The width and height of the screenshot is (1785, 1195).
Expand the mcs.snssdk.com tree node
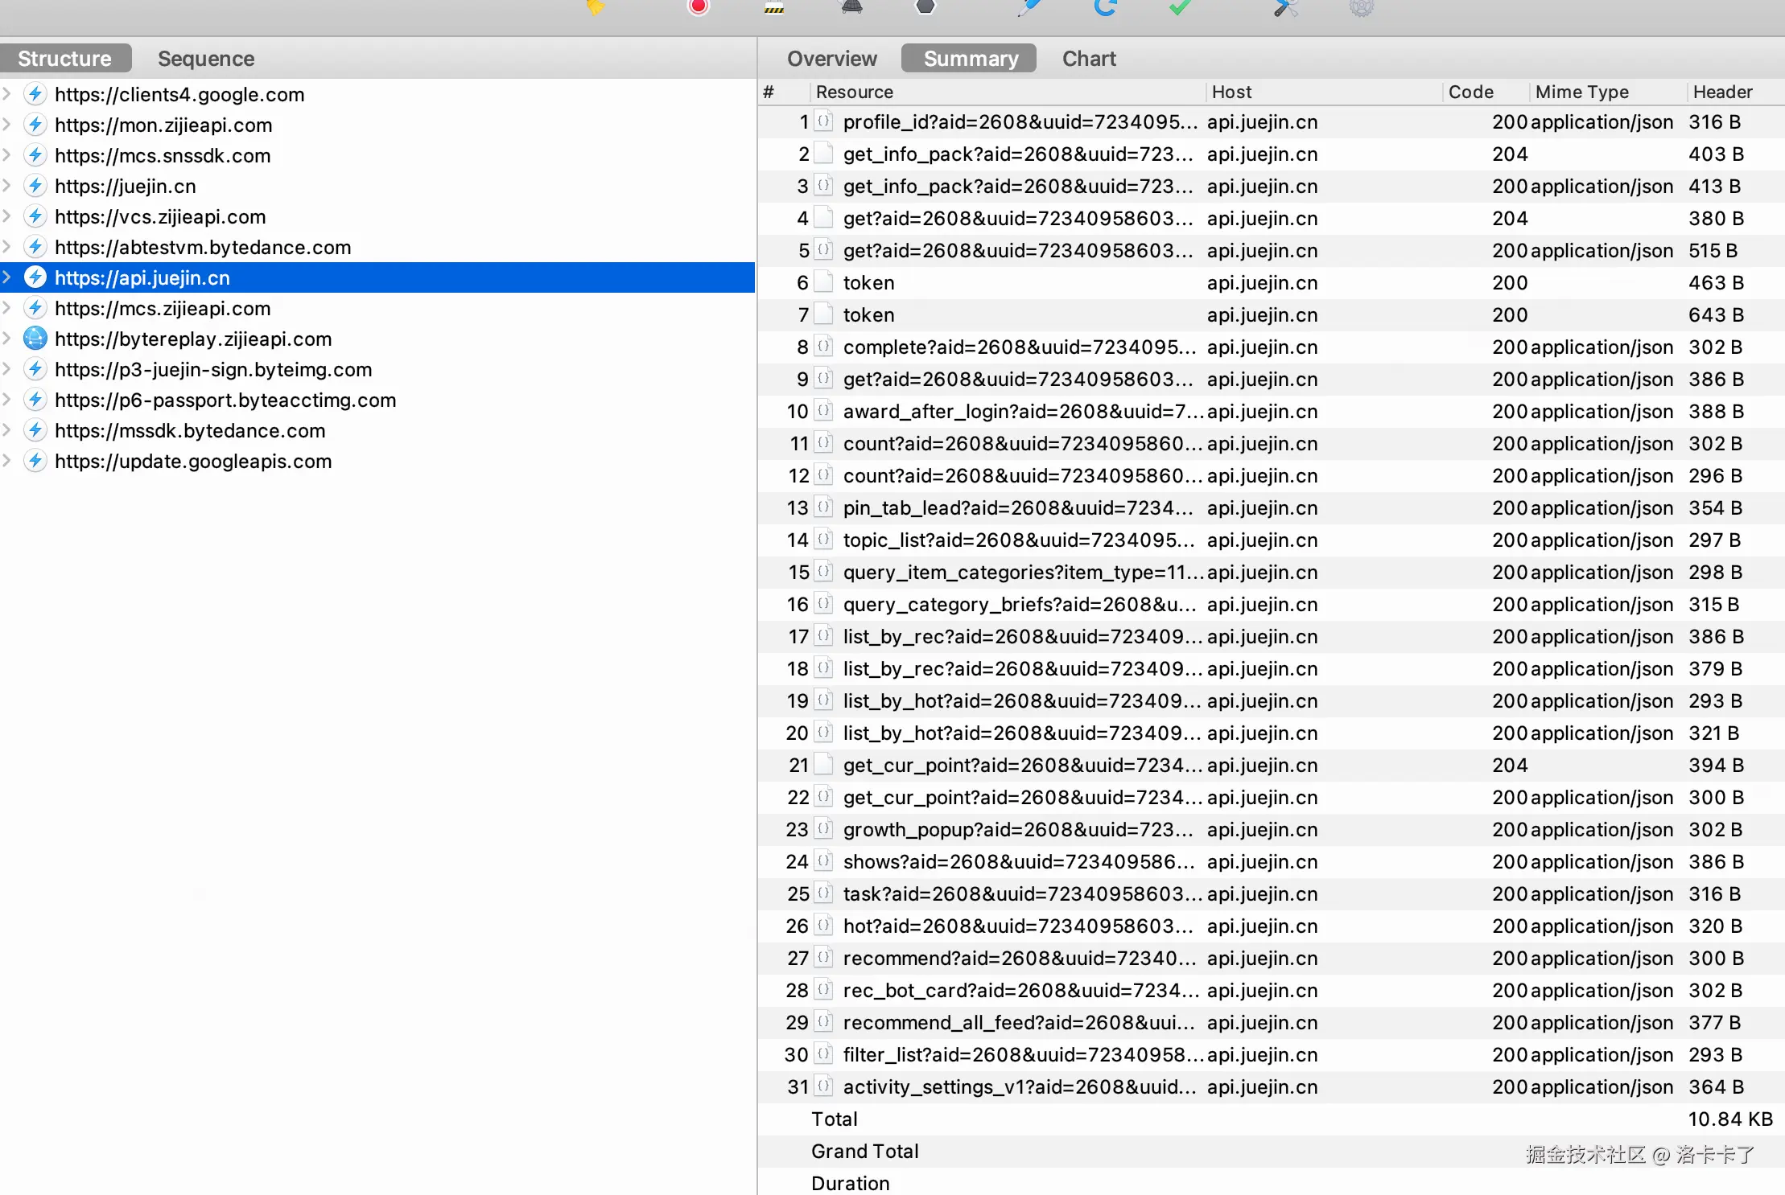tap(6, 155)
